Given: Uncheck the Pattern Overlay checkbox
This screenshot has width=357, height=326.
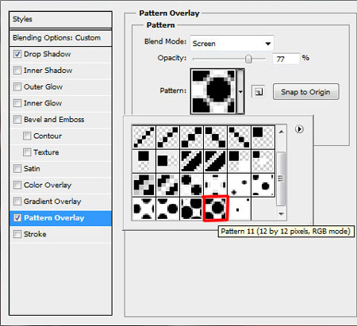Looking at the screenshot, I should pyautogui.click(x=17, y=218).
